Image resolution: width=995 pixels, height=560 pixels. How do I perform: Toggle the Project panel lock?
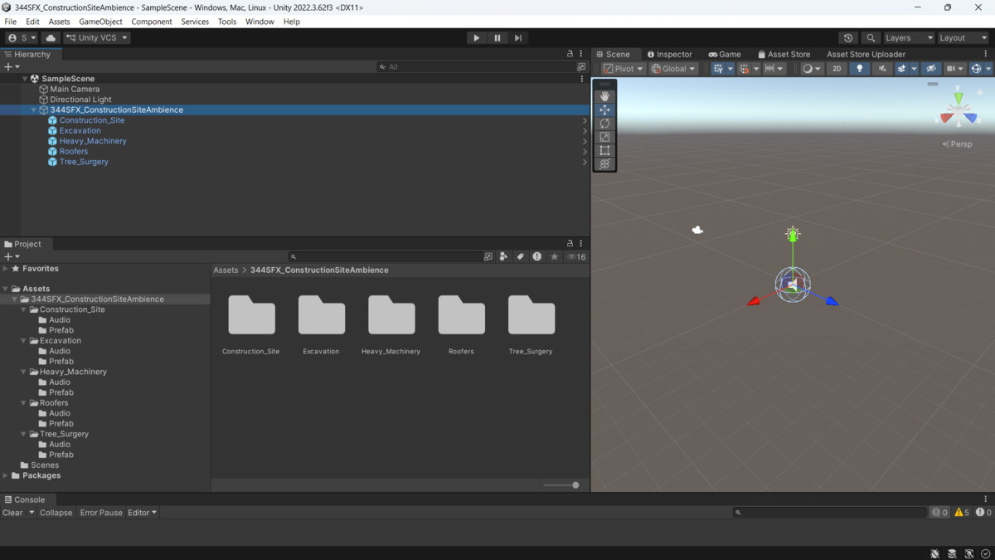[x=570, y=243]
